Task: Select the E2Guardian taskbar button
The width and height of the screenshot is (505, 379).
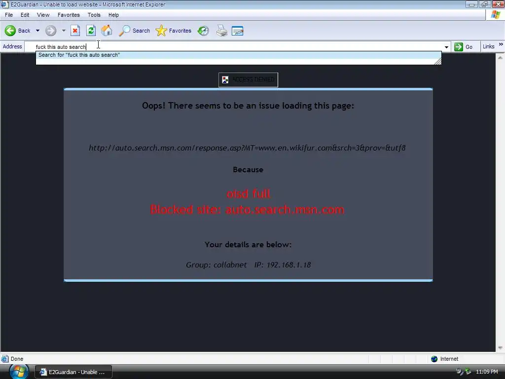Action: tap(73, 372)
